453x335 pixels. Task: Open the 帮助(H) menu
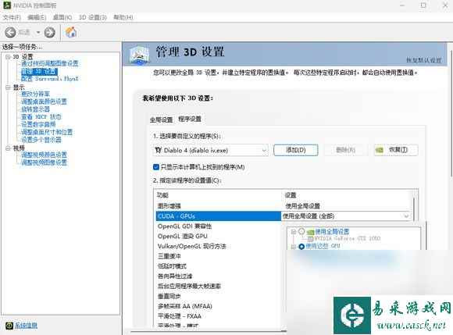[x=123, y=17]
